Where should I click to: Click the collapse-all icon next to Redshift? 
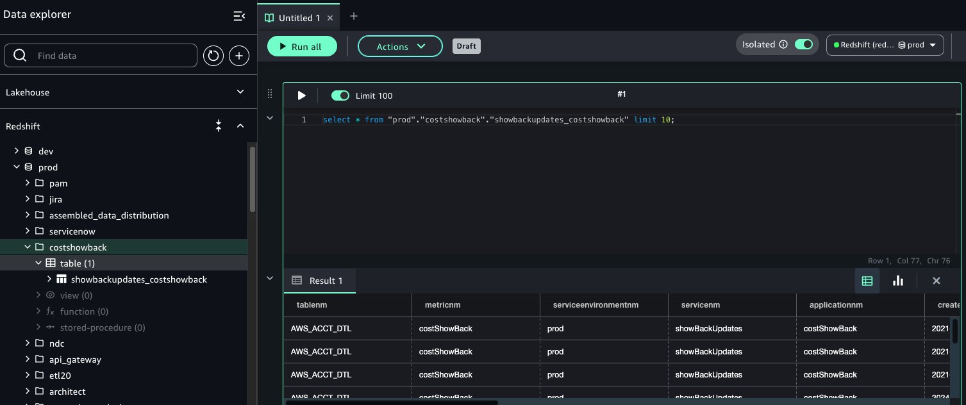coord(219,126)
